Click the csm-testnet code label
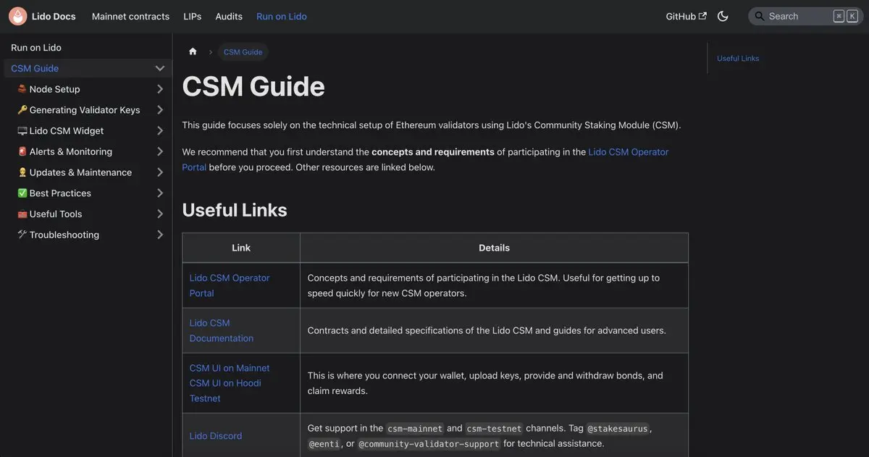The image size is (869, 457). [x=494, y=428]
